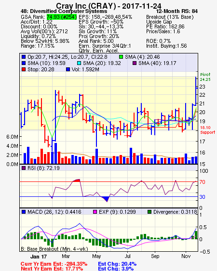The width and height of the screenshot is (217, 271).
Task: Click the red 18.10 Support label
Action: point(208,130)
